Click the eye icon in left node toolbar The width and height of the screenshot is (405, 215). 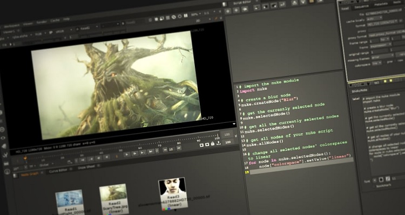point(3,137)
